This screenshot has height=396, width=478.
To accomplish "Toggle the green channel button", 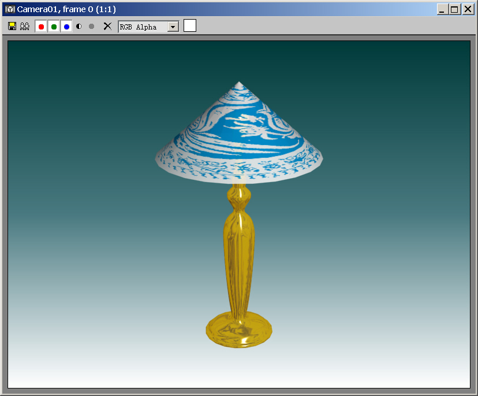I will [54, 27].
